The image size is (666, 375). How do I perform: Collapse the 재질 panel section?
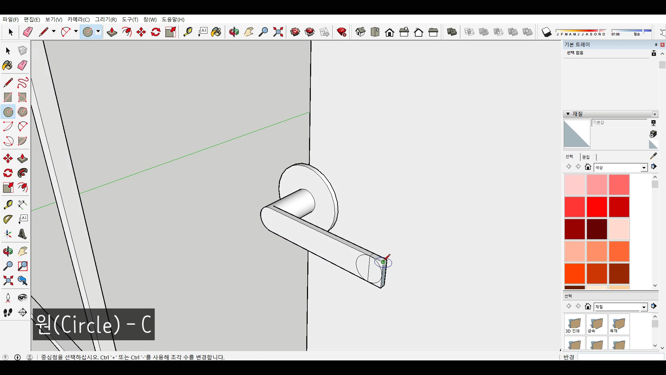(x=568, y=114)
